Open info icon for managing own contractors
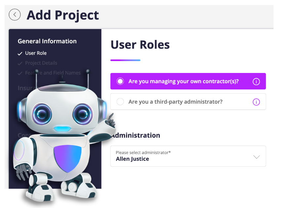The width and height of the screenshot is (285, 208). [256, 82]
